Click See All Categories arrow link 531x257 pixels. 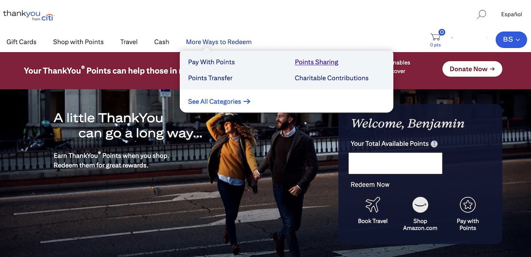coord(219,101)
